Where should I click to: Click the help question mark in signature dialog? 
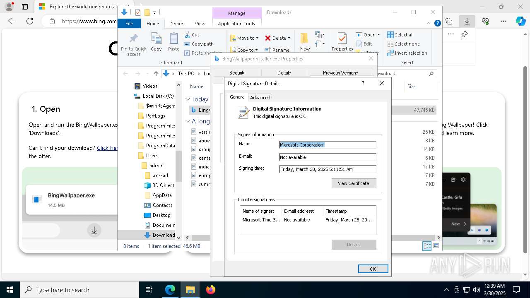[x=363, y=83]
